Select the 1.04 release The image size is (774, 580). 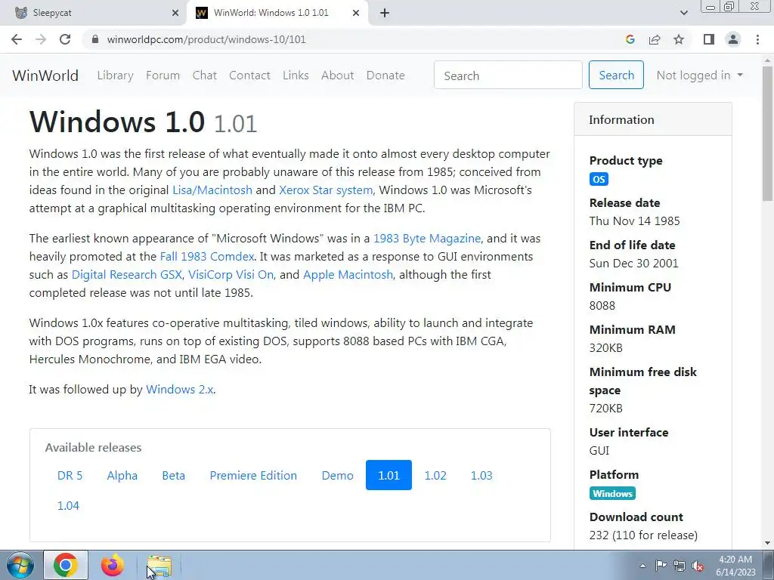point(68,505)
